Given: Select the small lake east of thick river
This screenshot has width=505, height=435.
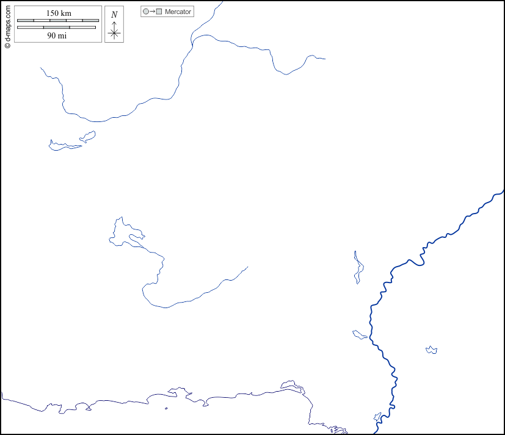Looking at the screenshot, I should (x=432, y=350).
